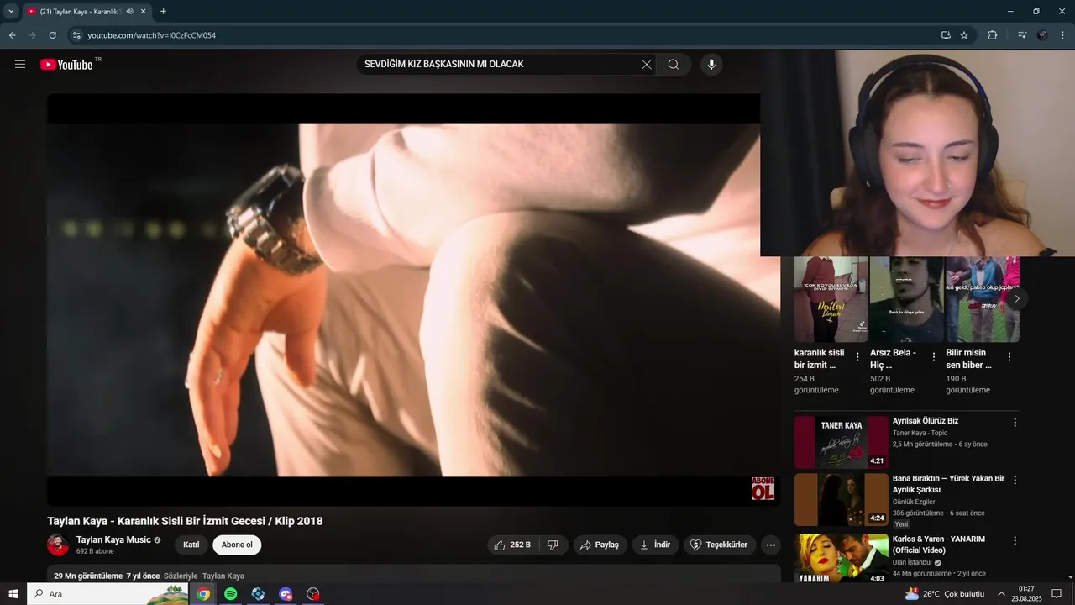Clear the search box with the X

click(647, 65)
